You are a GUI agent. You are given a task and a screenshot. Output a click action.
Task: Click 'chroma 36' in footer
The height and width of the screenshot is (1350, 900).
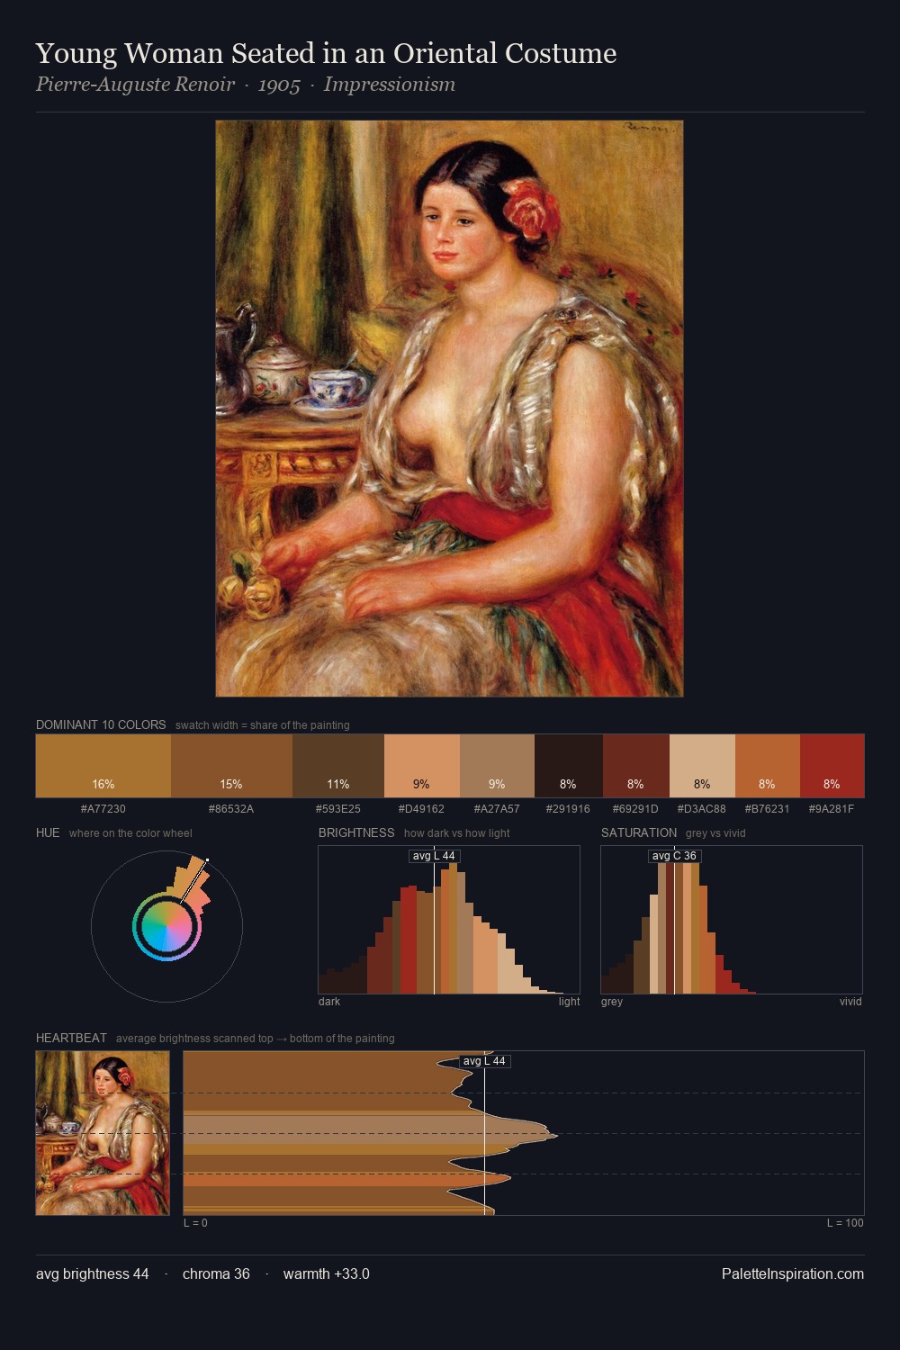(216, 1273)
